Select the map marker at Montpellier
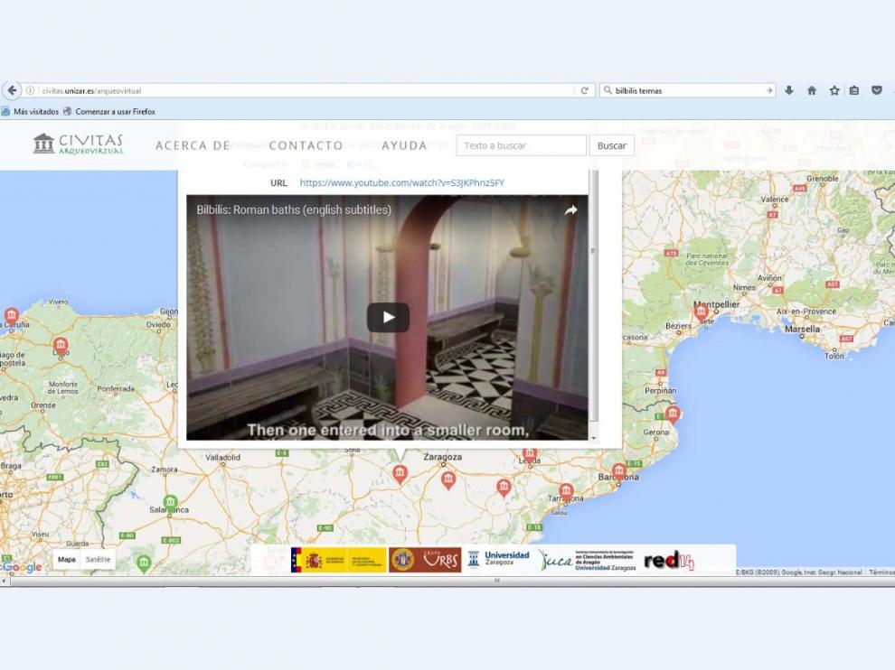 click(x=701, y=313)
